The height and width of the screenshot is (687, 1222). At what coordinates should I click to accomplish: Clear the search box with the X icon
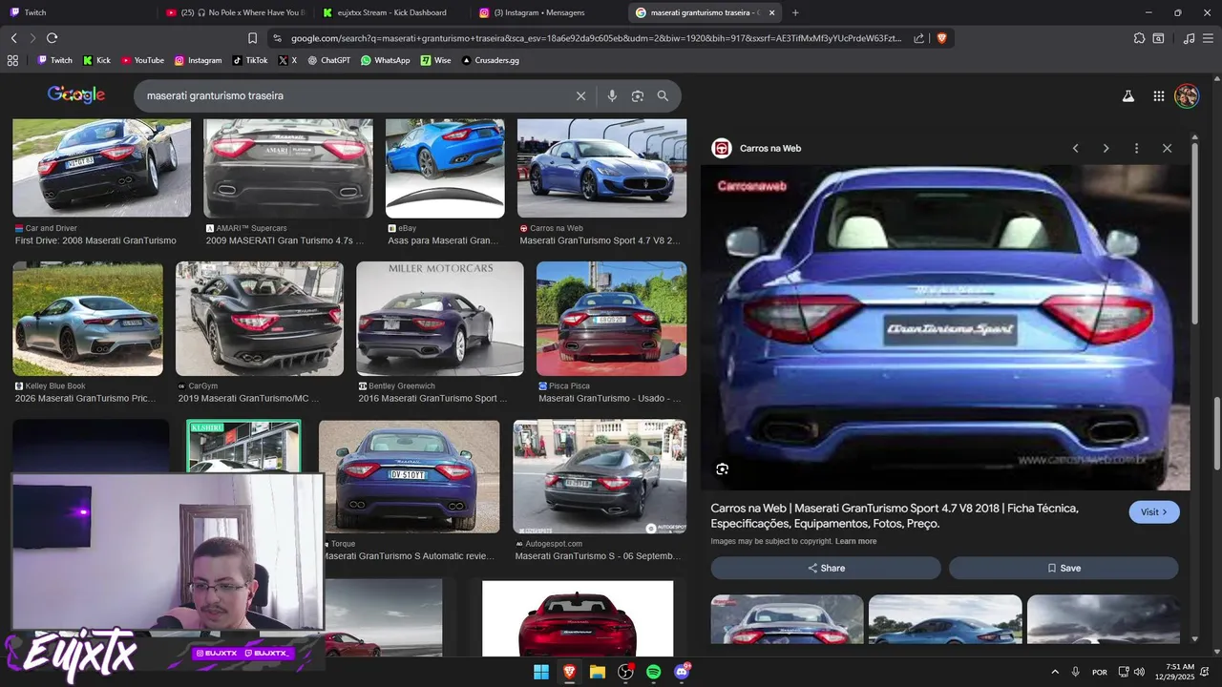point(580,95)
